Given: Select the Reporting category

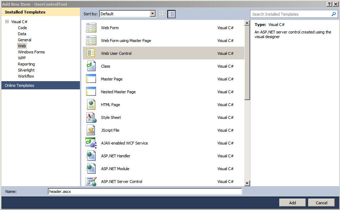Looking at the screenshot, I should point(26,64).
